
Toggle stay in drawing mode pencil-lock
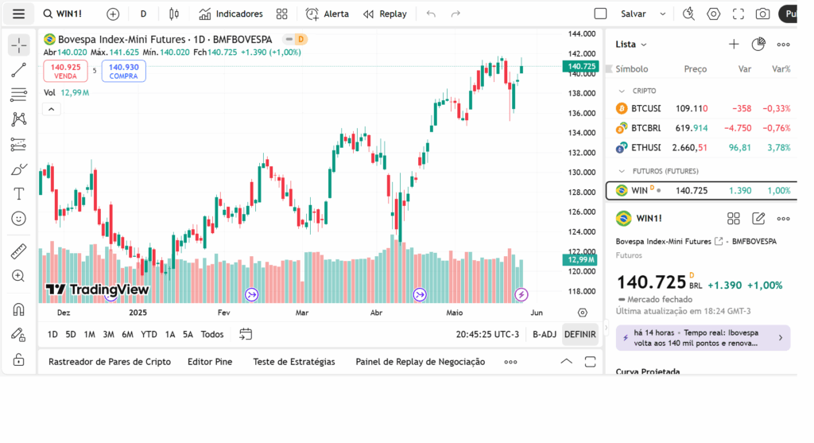pos(19,335)
